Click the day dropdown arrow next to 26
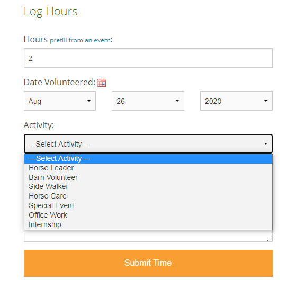 coord(177,101)
